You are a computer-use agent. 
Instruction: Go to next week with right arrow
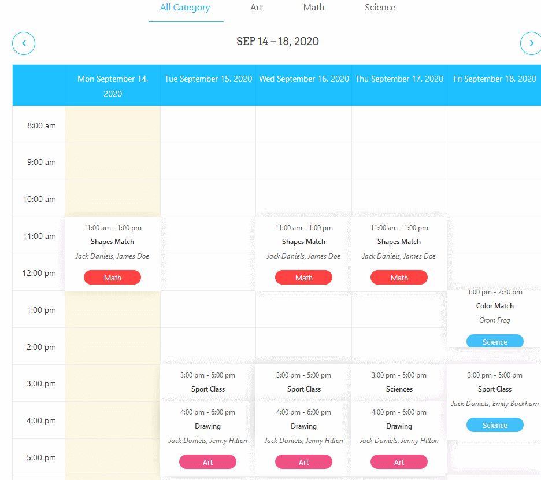tap(531, 43)
